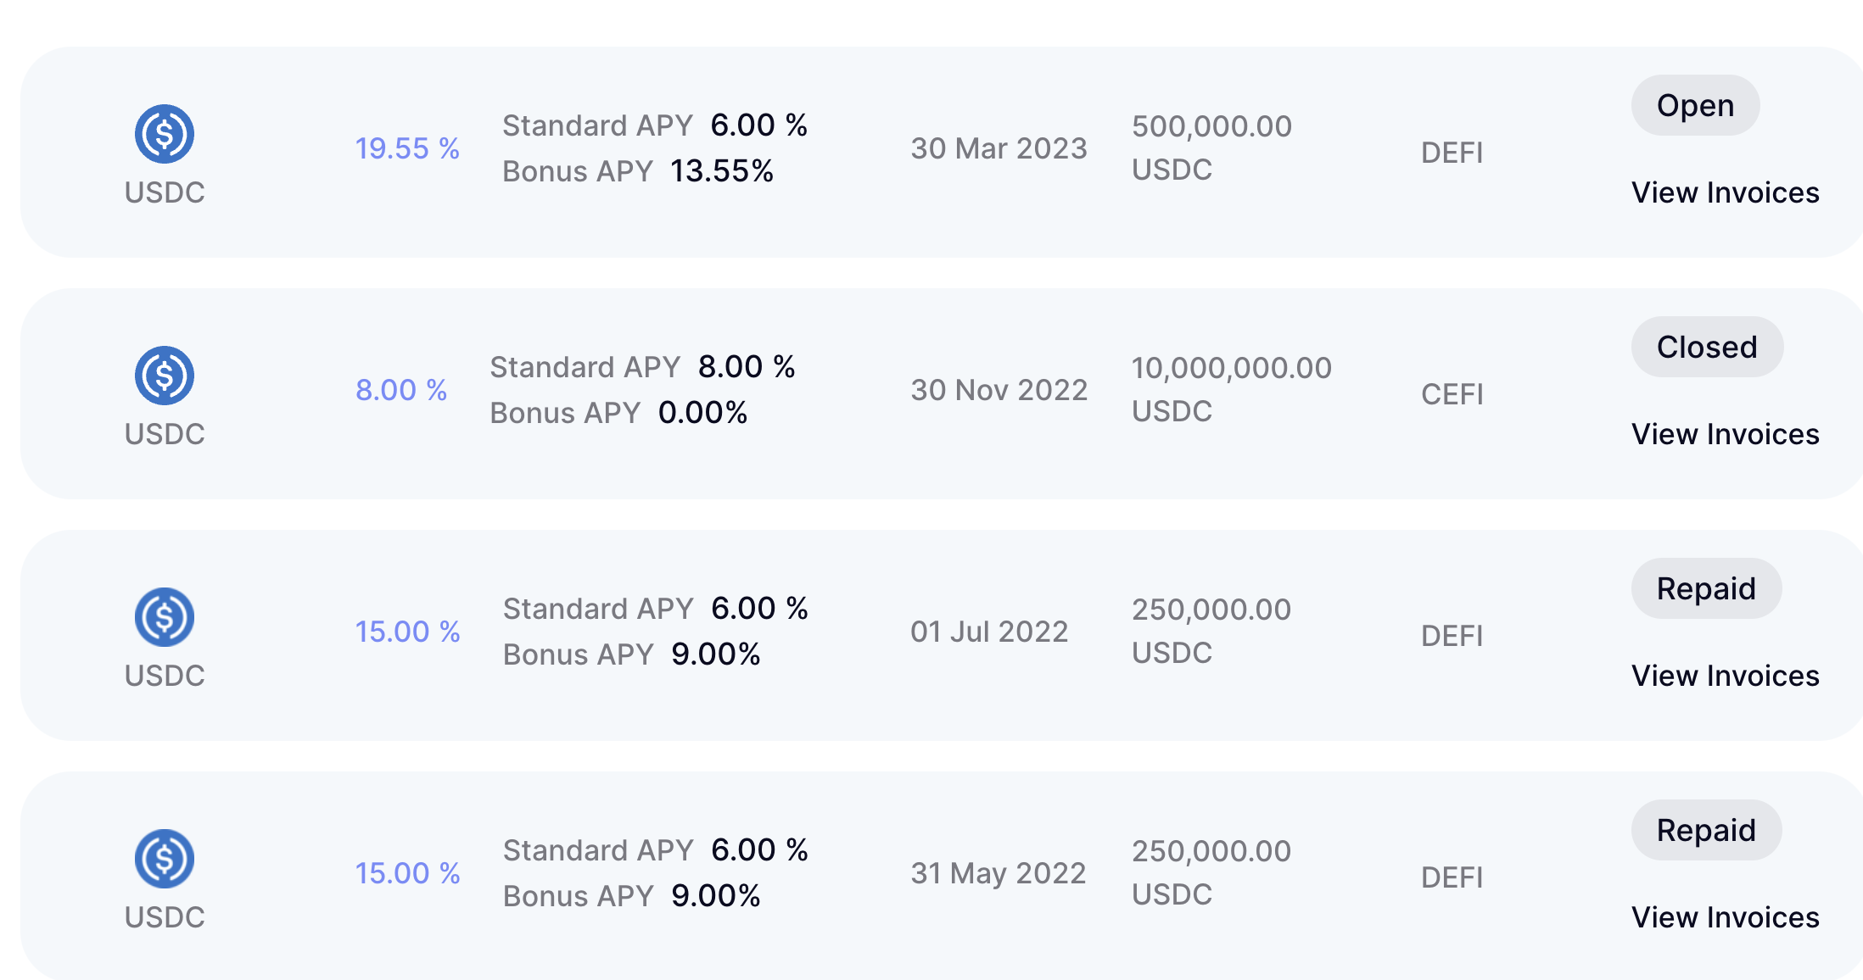Click Repaid badge for the 31 May 2022 pool
The width and height of the screenshot is (1863, 980).
pos(1706,831)
